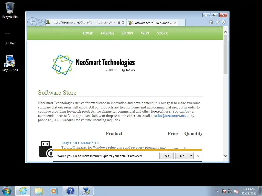This screenshot has height=196, width=262.
Task: Click the Help question-mark taskbar icon
Action: coord(70,191)
